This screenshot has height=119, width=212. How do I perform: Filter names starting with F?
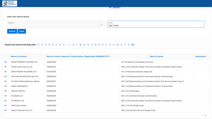[x=56, y=45]
